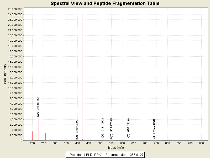The image size is (210, 158).
Task: Click the gray peak at 200 m/z
Action: coord(32,136)
